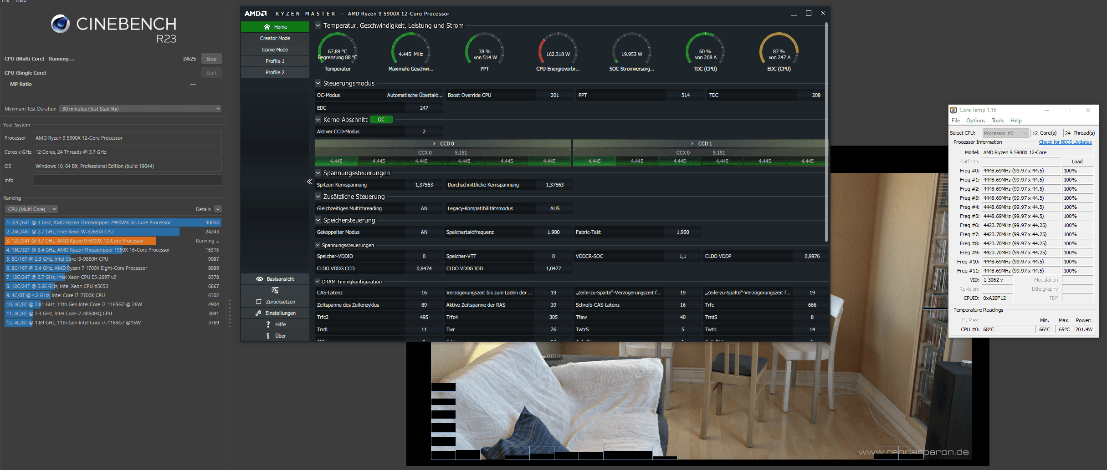Click the Intel Core i9-9880H ranking row

pos(113,259)
